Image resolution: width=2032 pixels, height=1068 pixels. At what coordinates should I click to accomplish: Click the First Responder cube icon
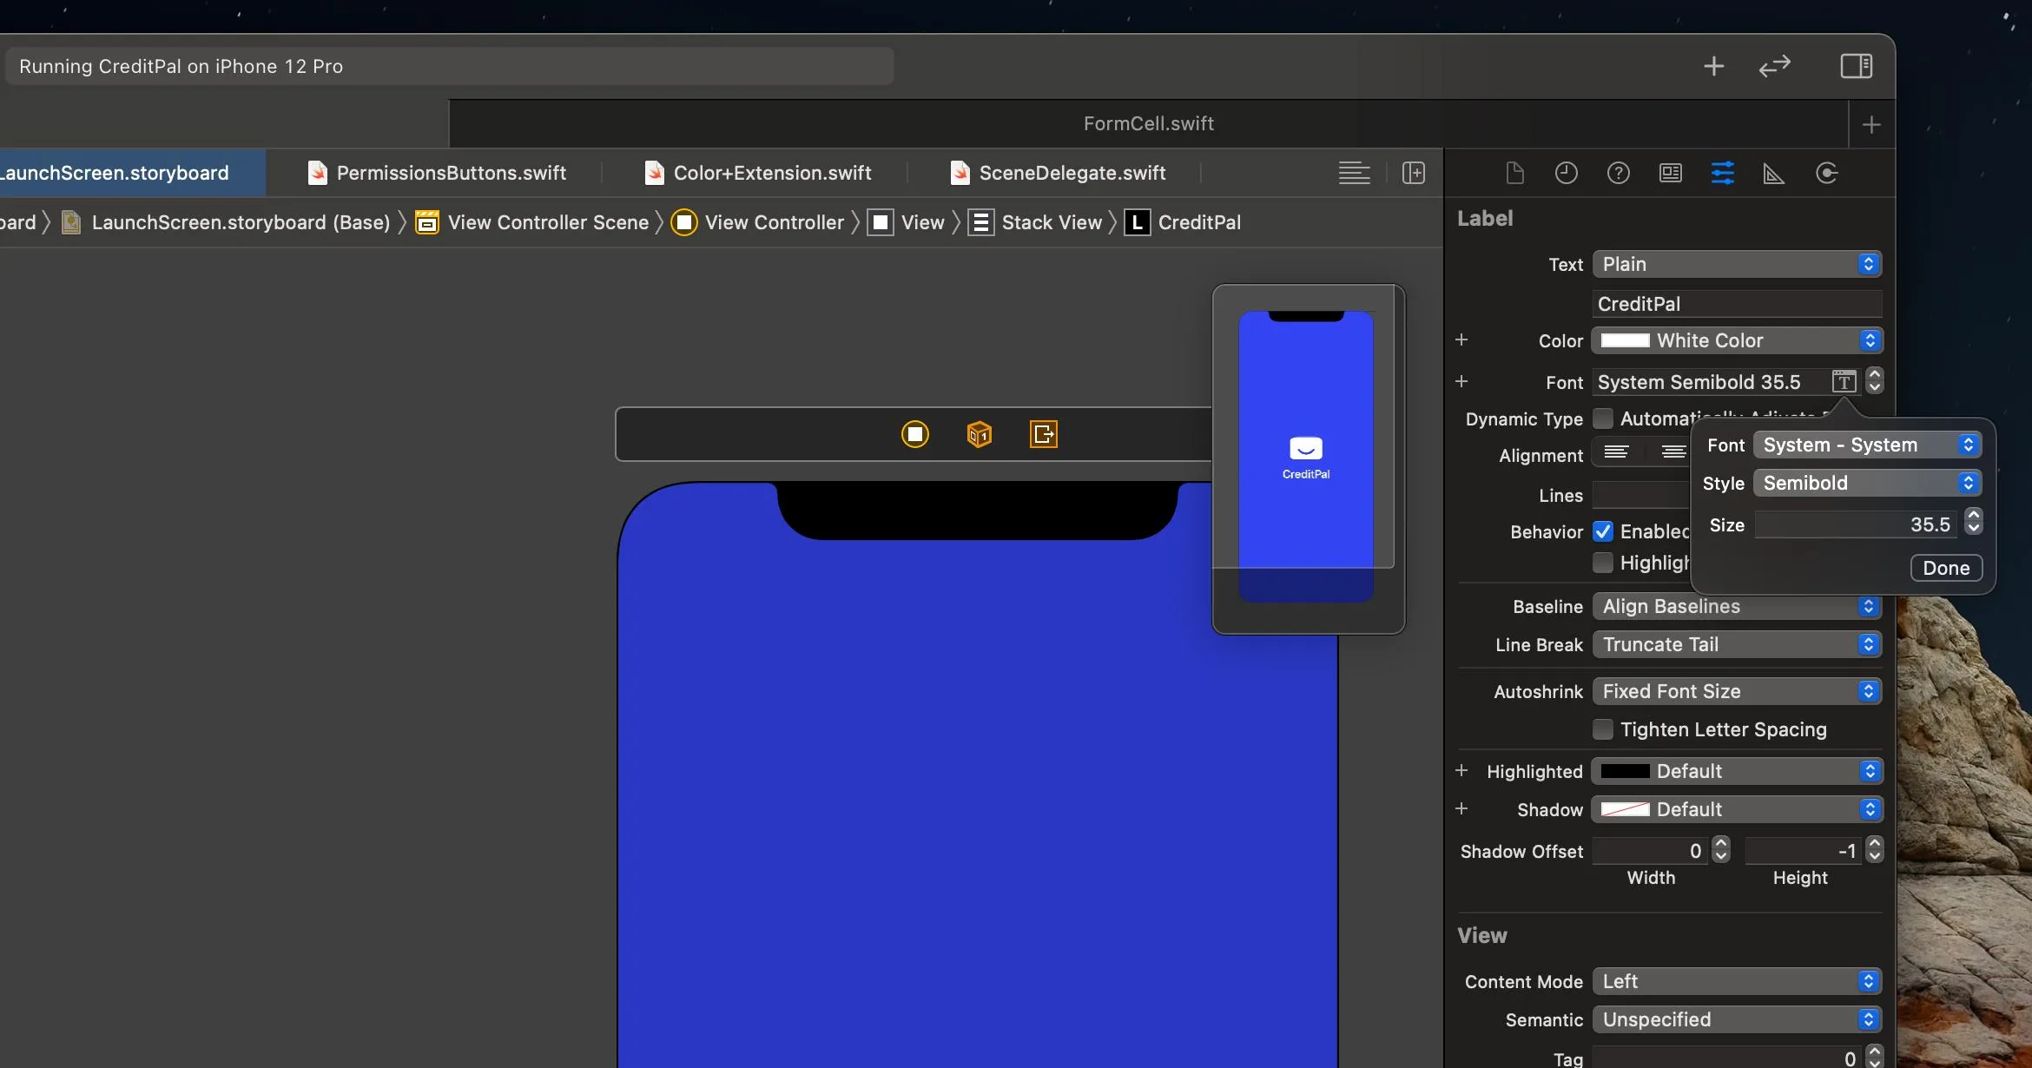pos(979,433)
